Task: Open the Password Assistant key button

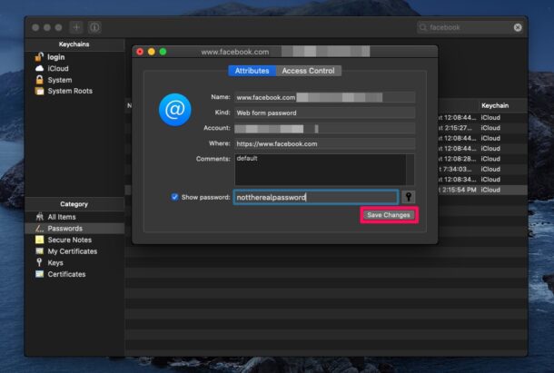Action: click(x=409, y=197)
